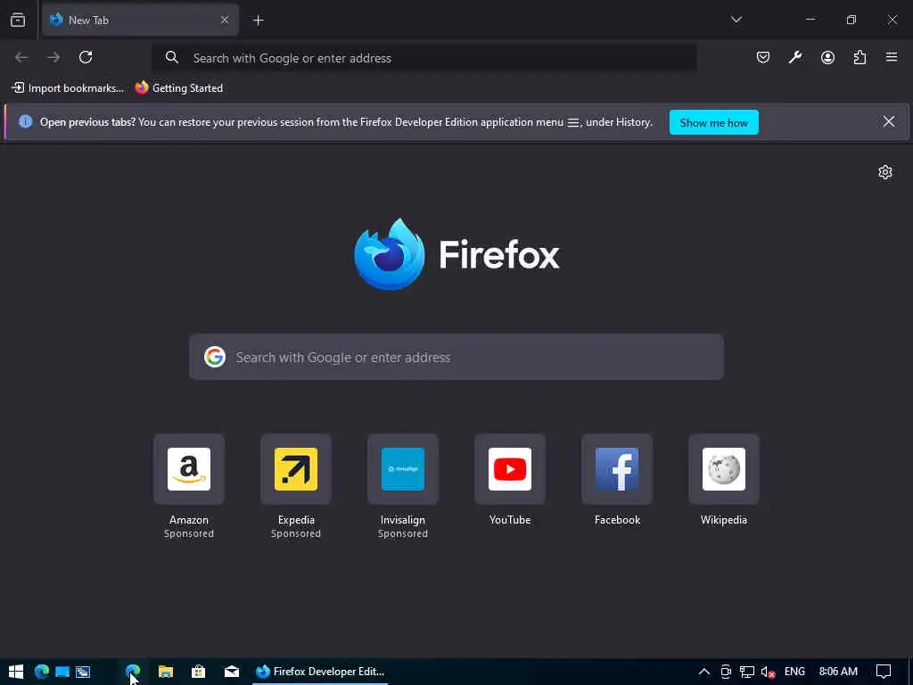The width and height of the screenshot is (913, 685).
Task: Open the Save to Pocket icon
Action: [763, 57]
